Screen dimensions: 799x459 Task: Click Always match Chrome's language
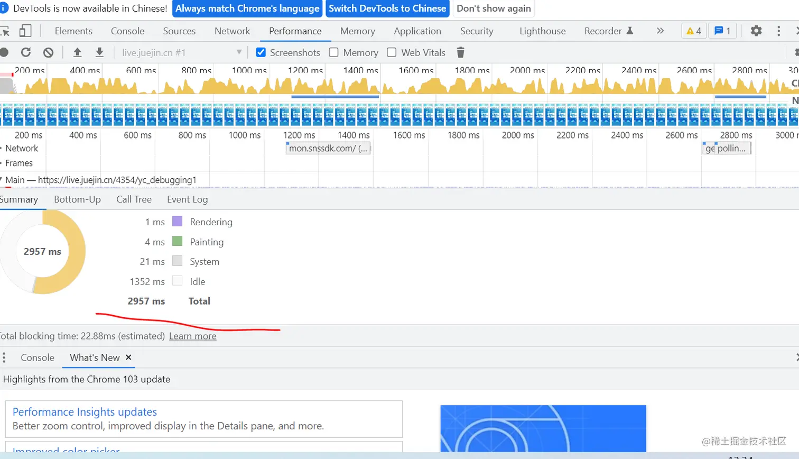click(x=247, y=8)
